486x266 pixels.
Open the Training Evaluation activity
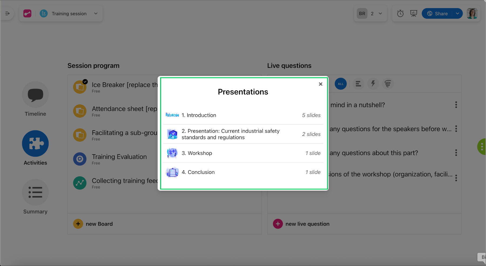point(119,159)
